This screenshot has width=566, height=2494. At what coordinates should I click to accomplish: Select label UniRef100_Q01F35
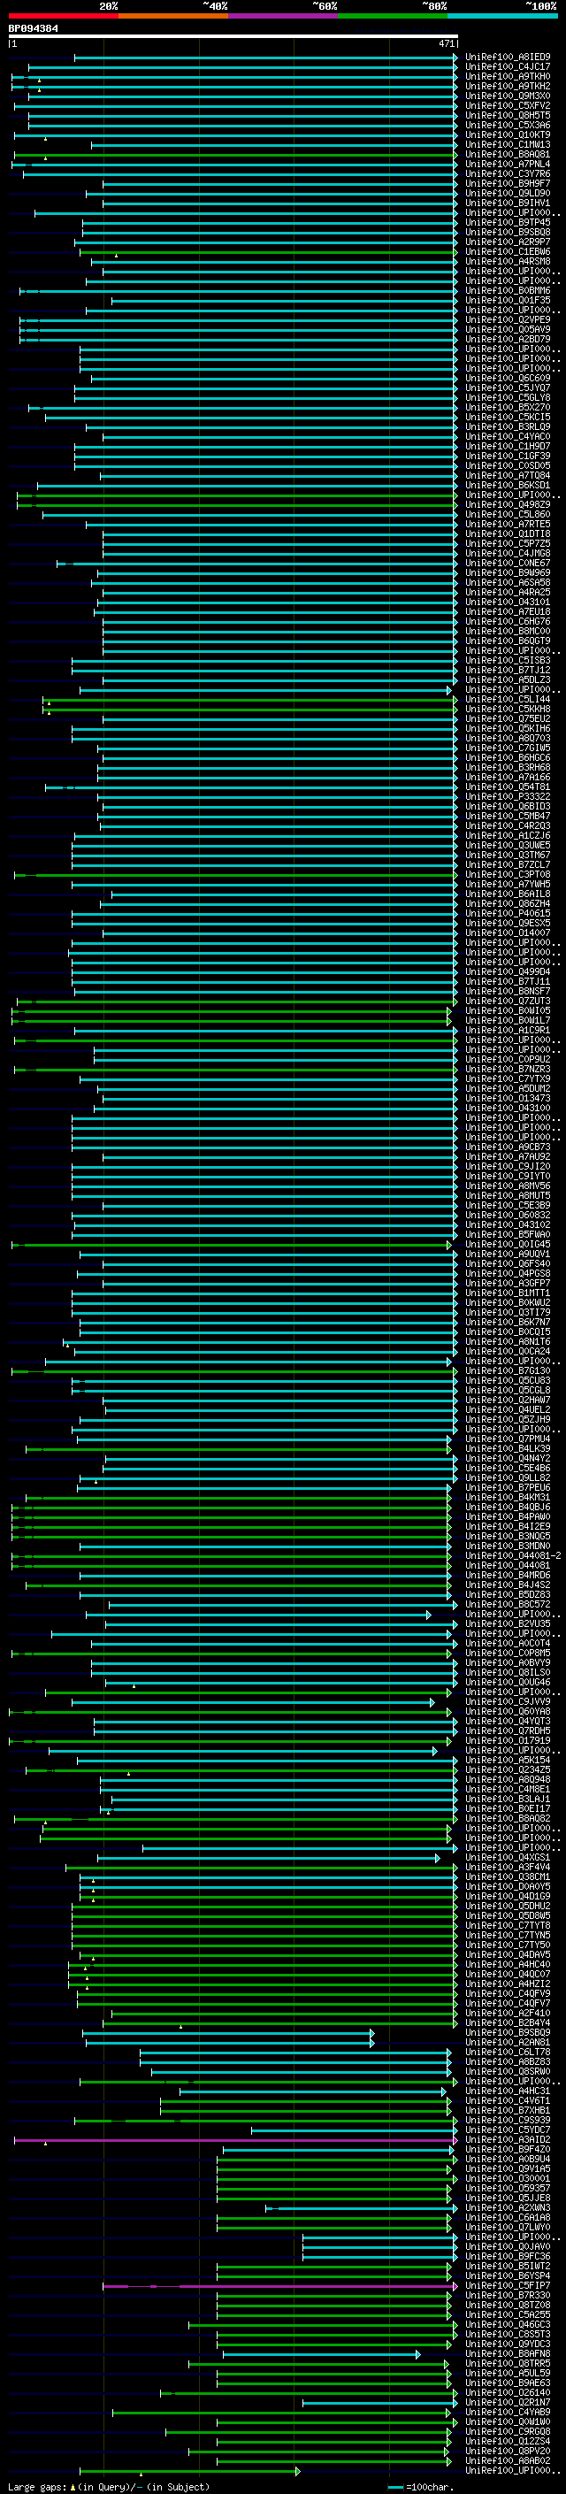[x=507, y=300]
